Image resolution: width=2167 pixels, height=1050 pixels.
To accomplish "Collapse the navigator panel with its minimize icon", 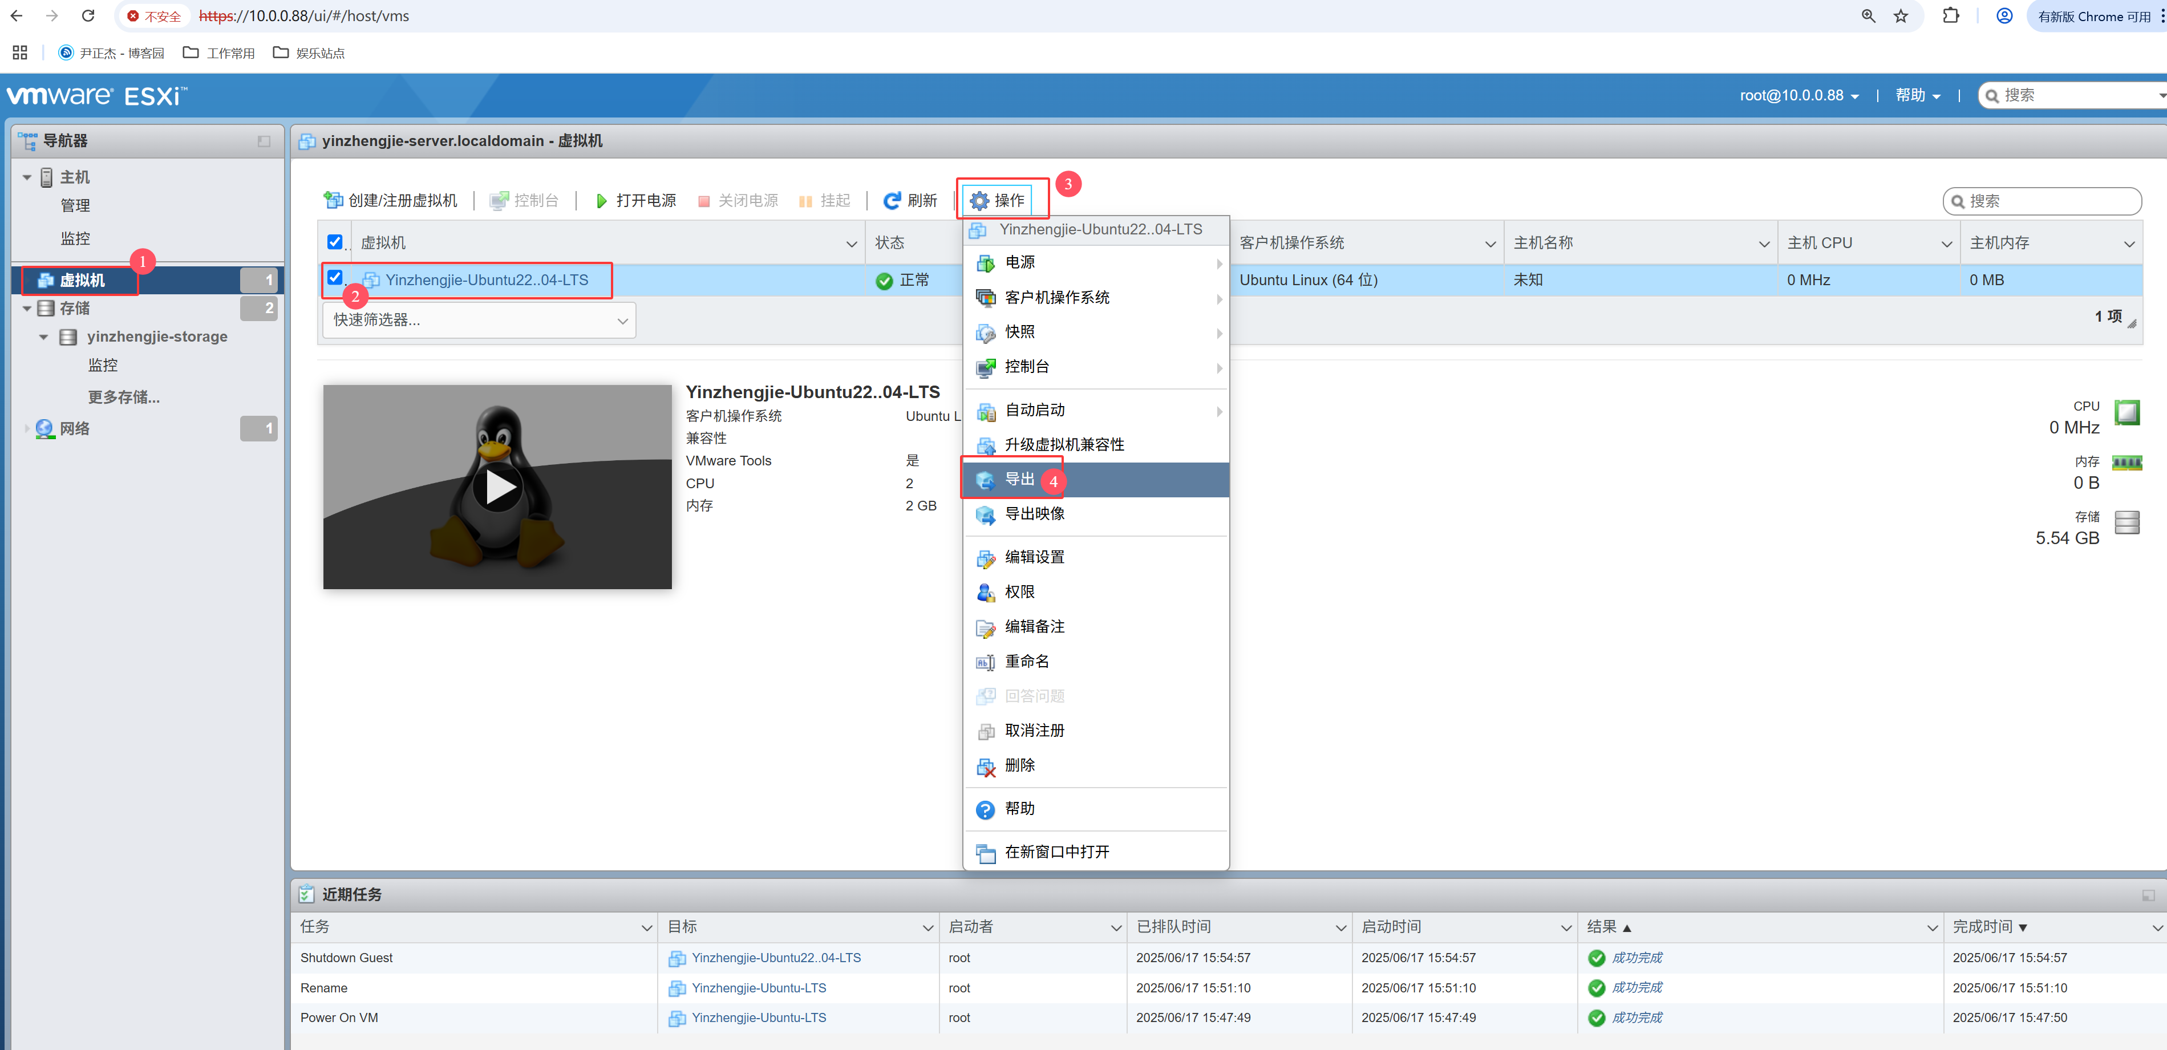I will coord(264,141).
